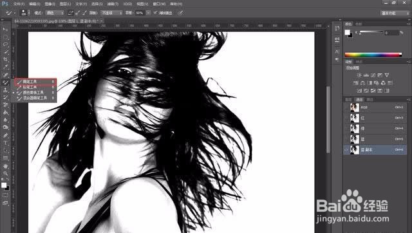Change screen mode at toolbox bottom
Viewport: 412px width, 233px height.
pos(5,203)
